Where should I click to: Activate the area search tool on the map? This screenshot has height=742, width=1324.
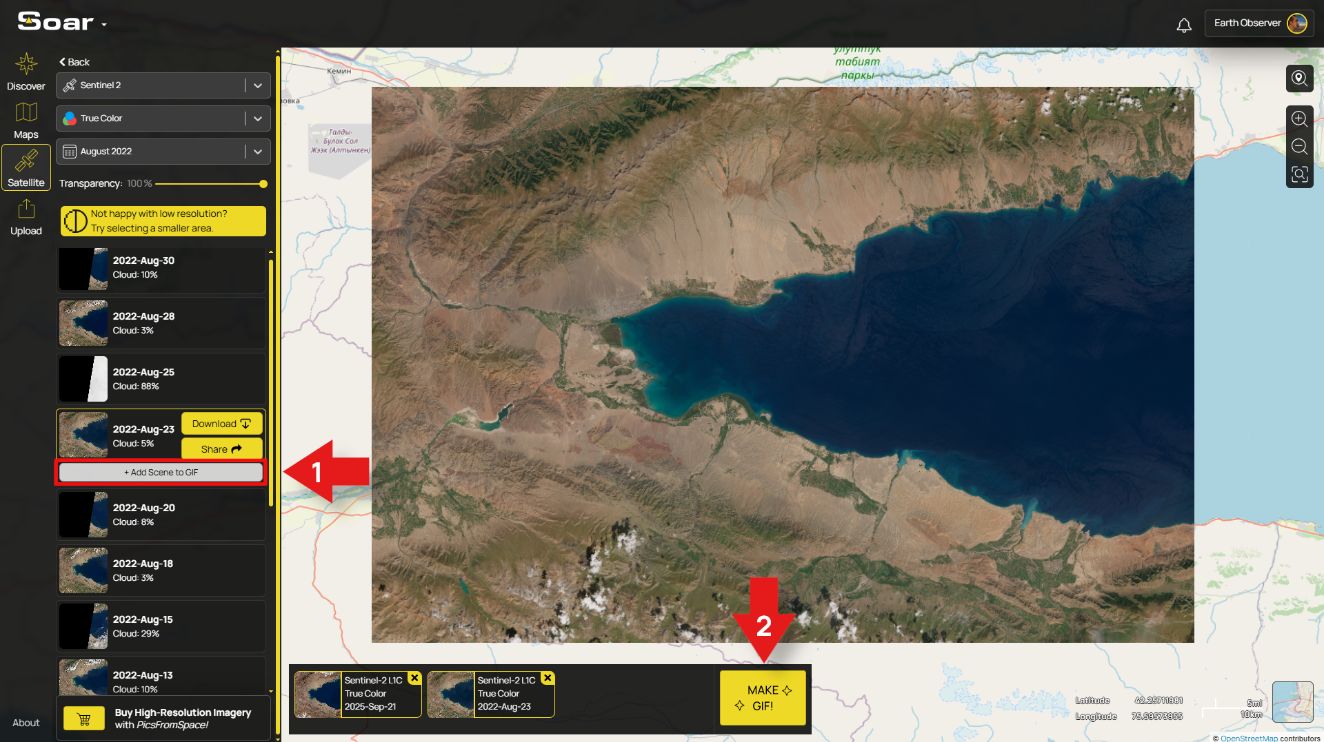(1299, 174)
